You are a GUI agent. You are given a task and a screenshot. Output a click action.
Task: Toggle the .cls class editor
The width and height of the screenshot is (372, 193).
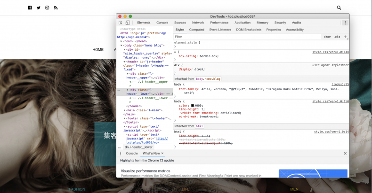[x=337, y=37]
